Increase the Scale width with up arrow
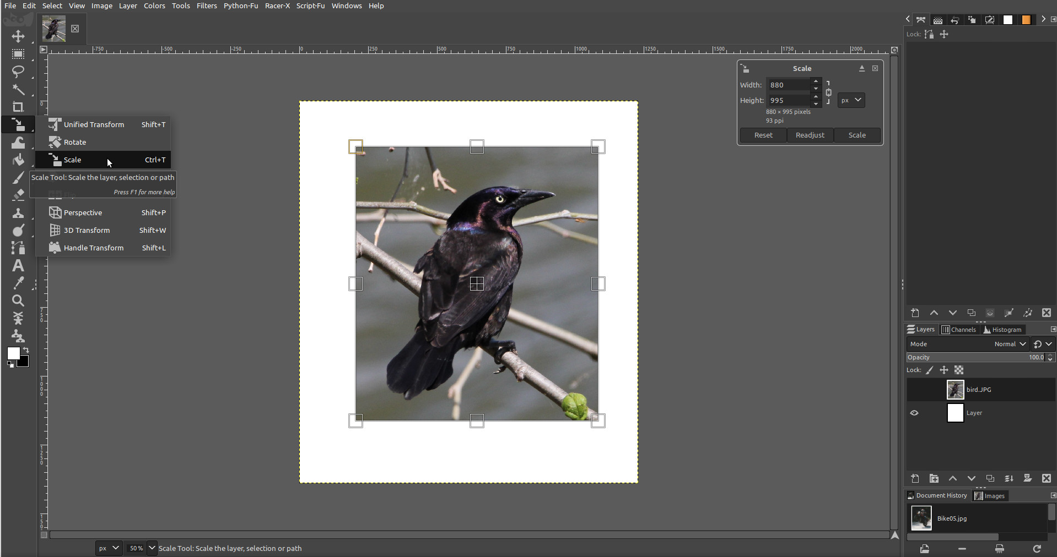 point(816,81)
